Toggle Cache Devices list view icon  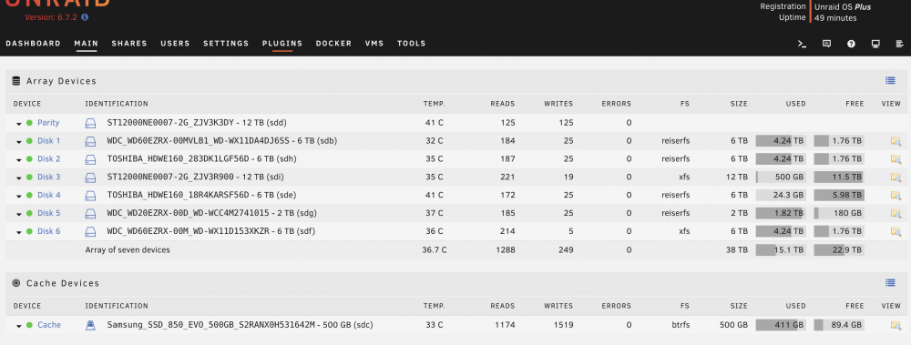890,283
